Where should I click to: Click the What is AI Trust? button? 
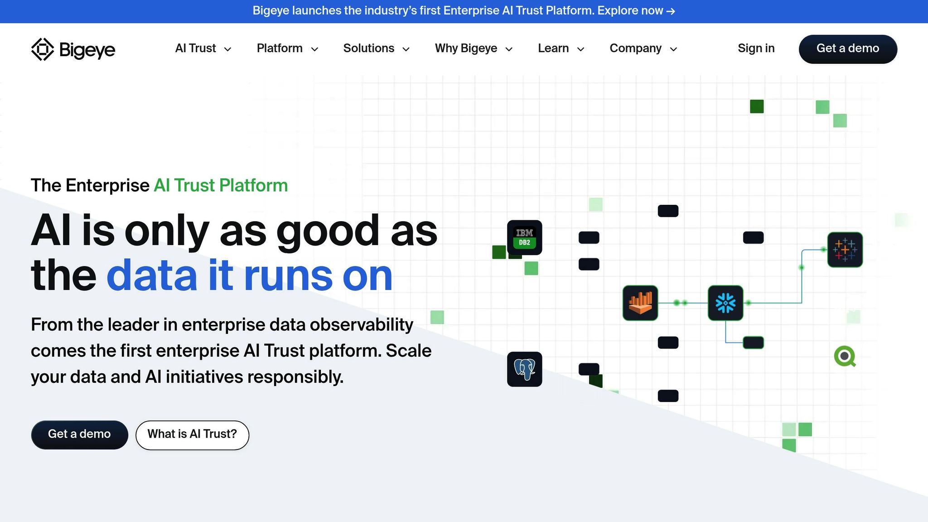[x=192, y=435]
